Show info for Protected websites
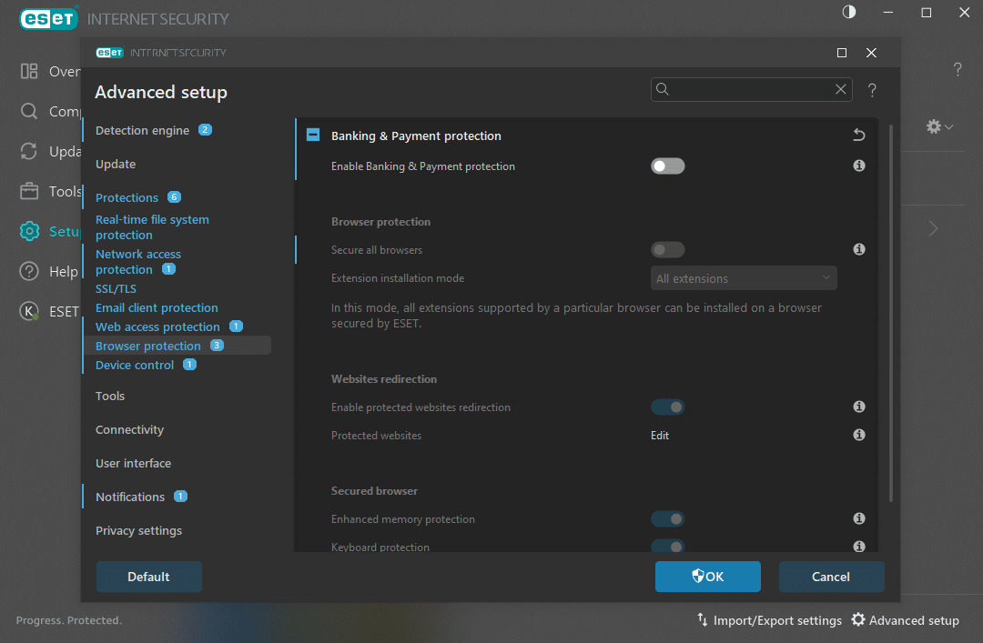Viewport: 983px width, 643px height. click(x=859, y=435)
